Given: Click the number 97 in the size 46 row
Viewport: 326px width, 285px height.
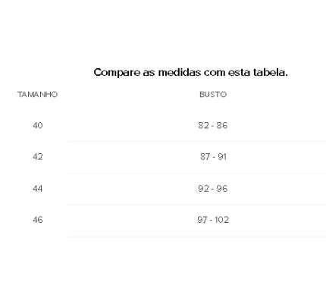Looking at the screenshot, I should click(x=202, y=220).
